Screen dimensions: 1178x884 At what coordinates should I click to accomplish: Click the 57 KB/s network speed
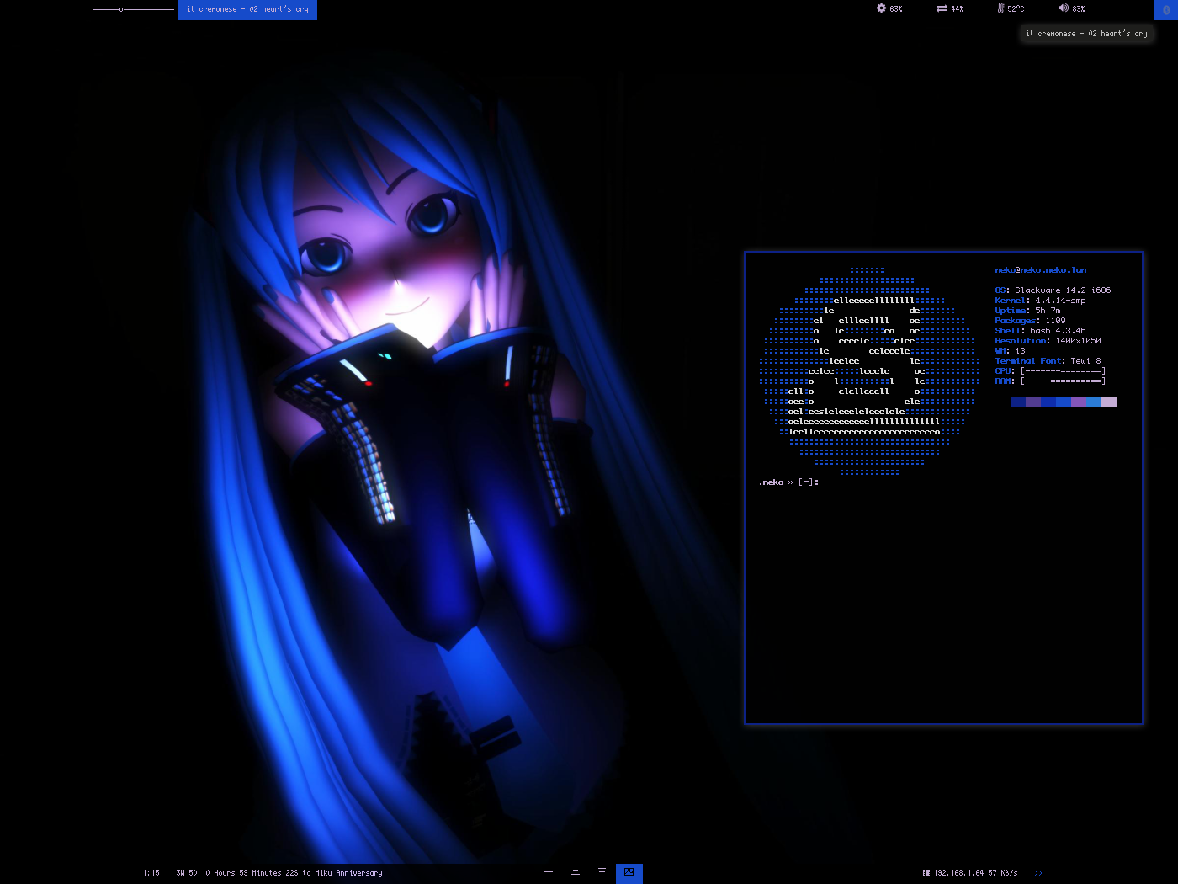[1003, 873]
